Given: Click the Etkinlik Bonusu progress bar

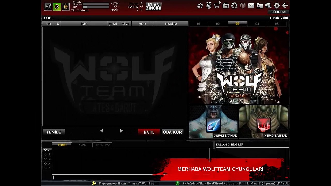Looking at the screenshot, I should pyautogui.click(x=96, y=4).
